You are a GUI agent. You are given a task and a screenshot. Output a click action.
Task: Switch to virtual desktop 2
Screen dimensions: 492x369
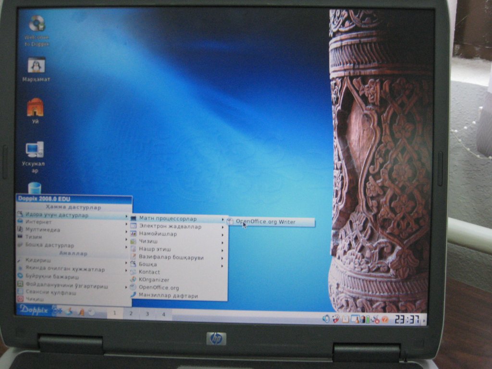coord(131,313)
